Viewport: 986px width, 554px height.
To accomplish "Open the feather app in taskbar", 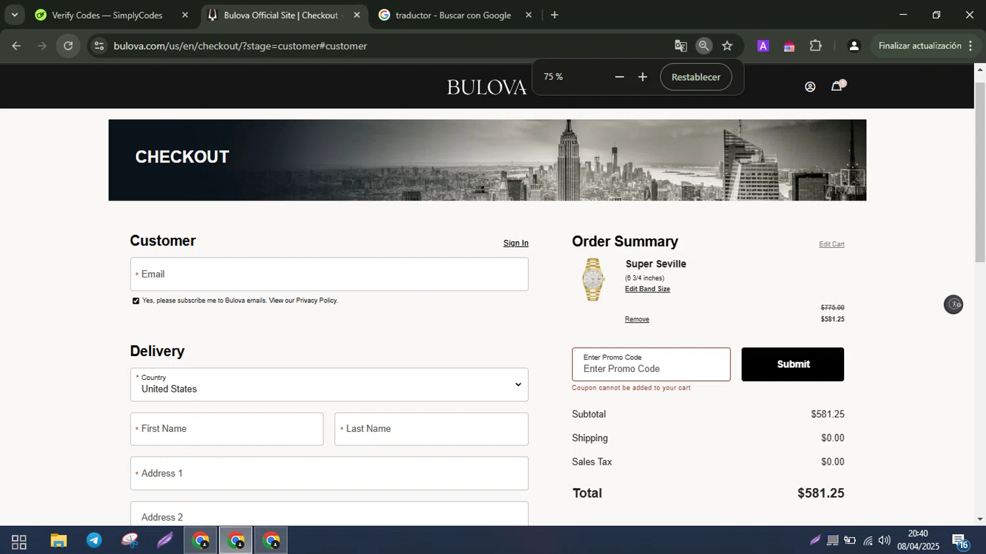I will 164,541.
